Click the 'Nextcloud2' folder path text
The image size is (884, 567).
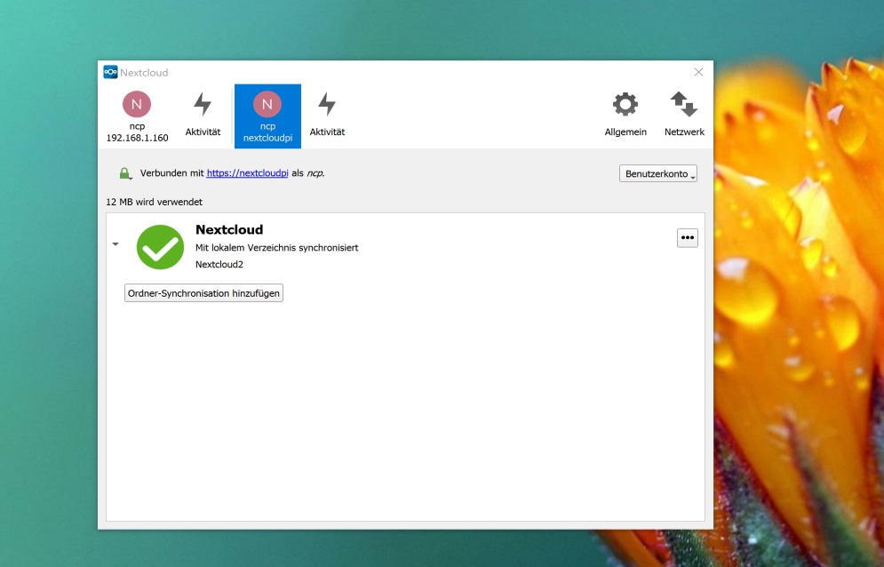219,265
